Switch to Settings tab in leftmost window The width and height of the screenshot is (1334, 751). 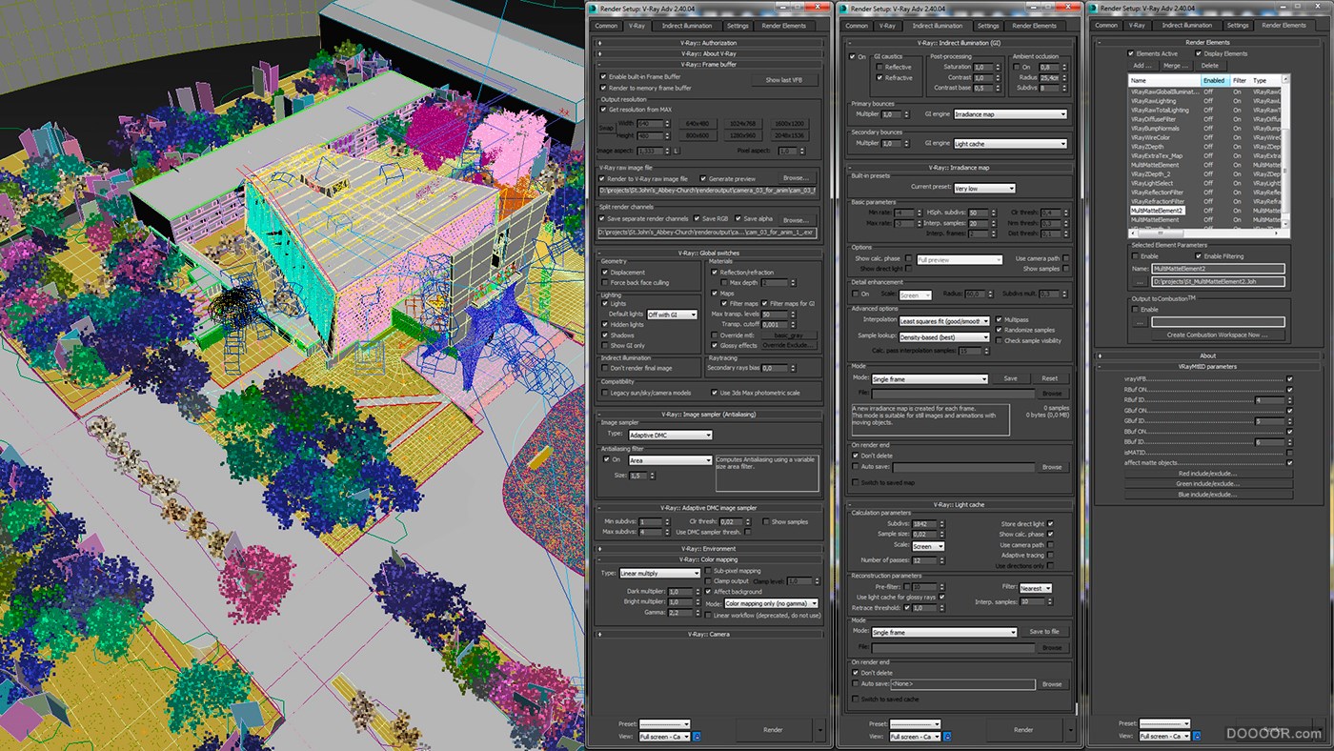pyautogui.click(x=737, y=26)
